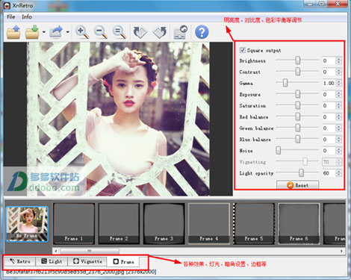Zoom out with the minus magnifier
This screenshot has width=351, height=280.
pyautogui.click(x=101, y=32)
